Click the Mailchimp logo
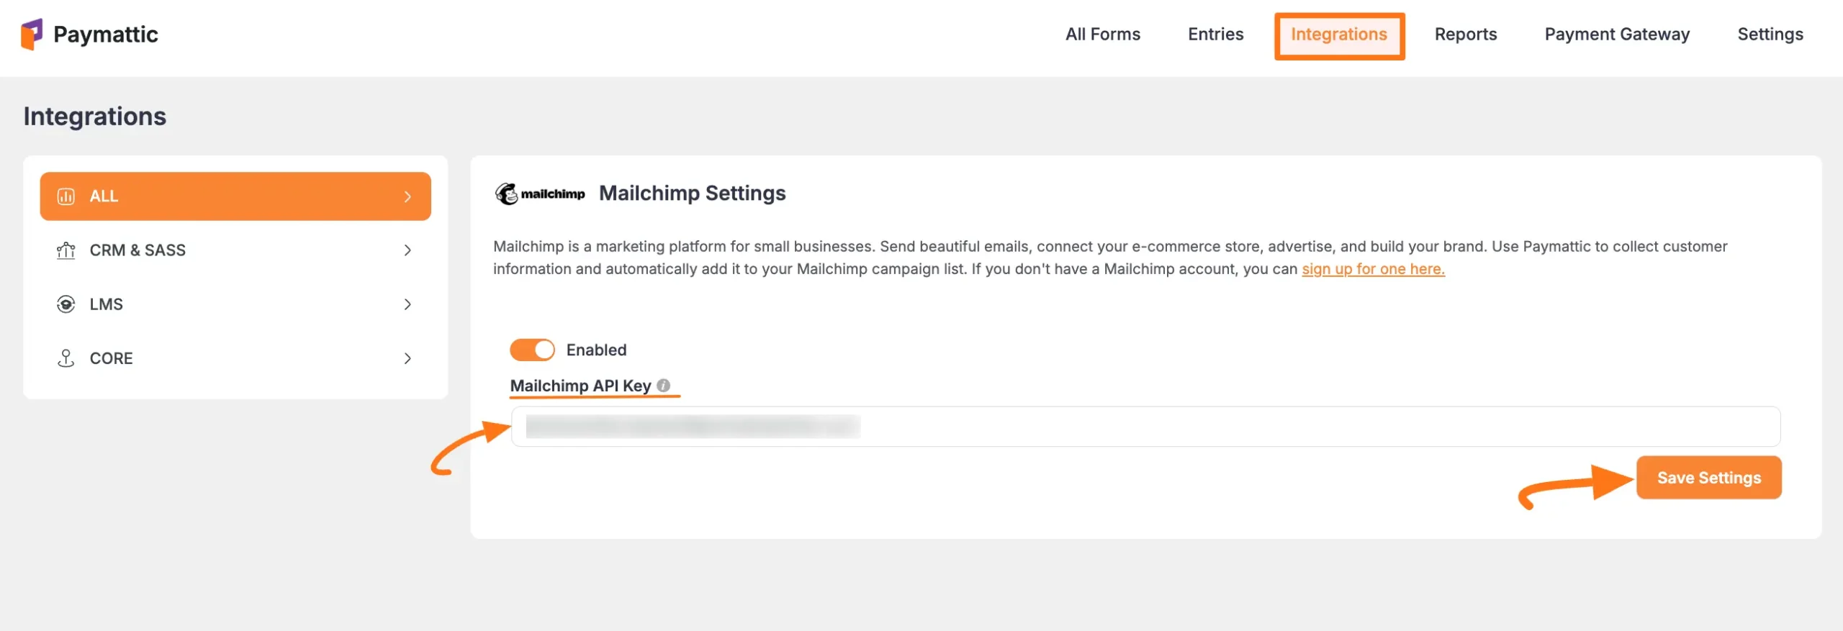The image size is (1843, 631). coord(540,194)
